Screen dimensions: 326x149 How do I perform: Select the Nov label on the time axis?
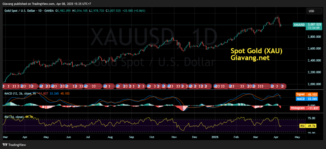pos(174,138)
